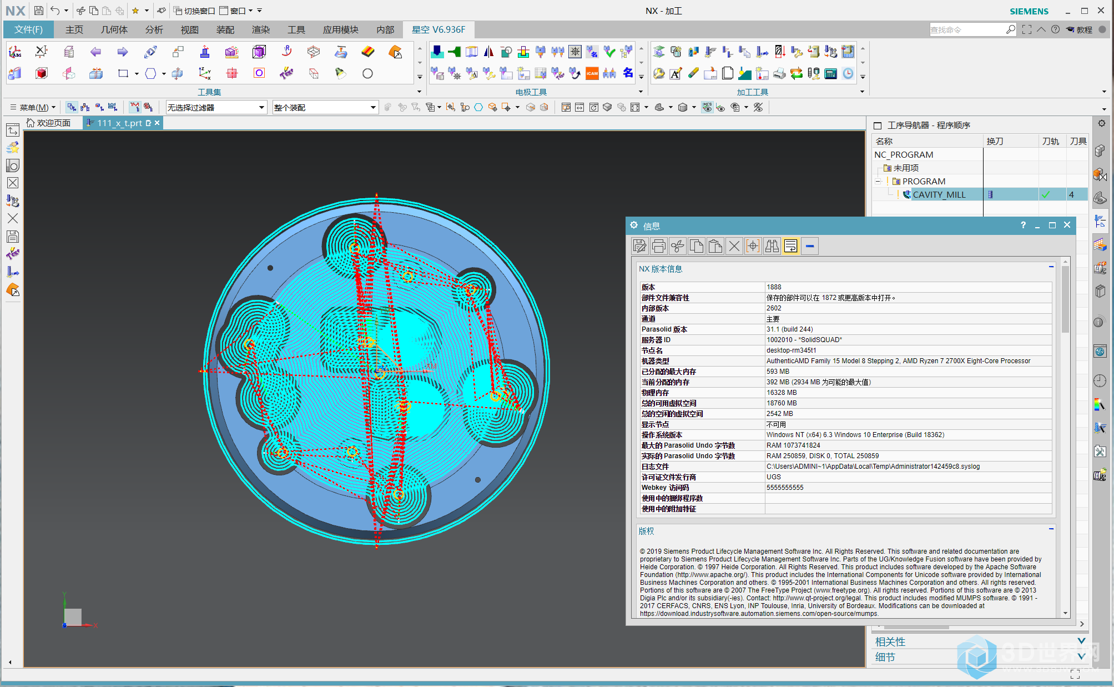This screenshot has width=1114, height=687.
Task: Click the scissors Cut icon in Information window
Action: pos(677,246)
